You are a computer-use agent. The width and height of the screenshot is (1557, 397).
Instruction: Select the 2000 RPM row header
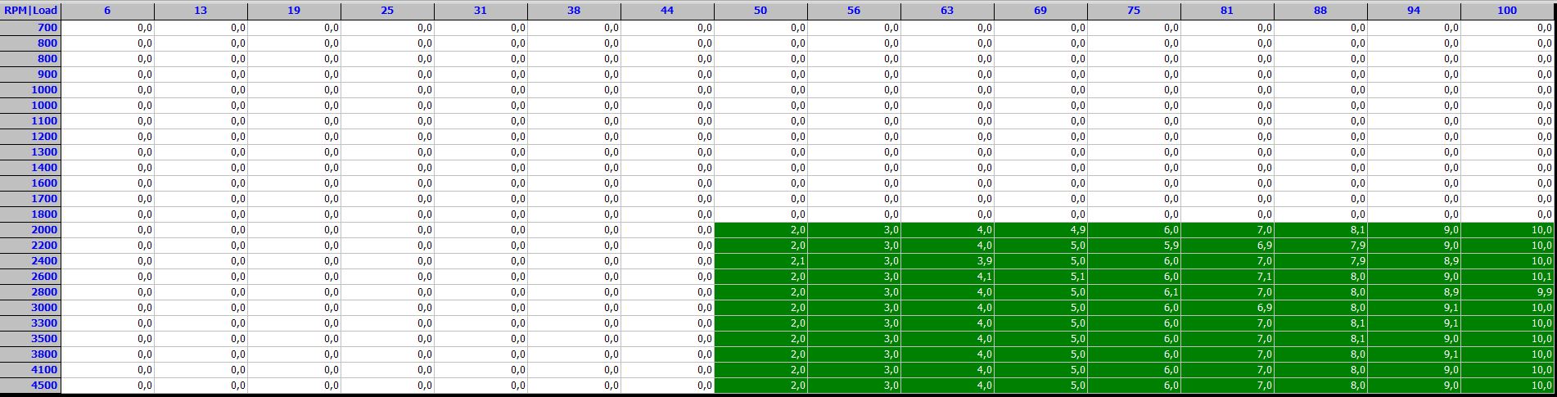coord(30,230)
